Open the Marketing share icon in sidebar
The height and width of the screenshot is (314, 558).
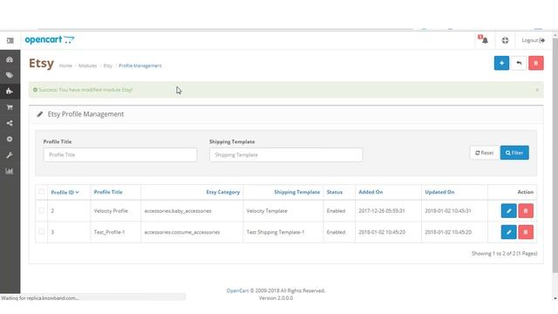(10, 123)
